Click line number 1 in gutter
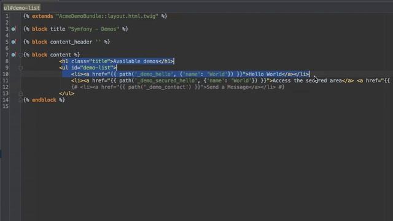 pos(7,17)
